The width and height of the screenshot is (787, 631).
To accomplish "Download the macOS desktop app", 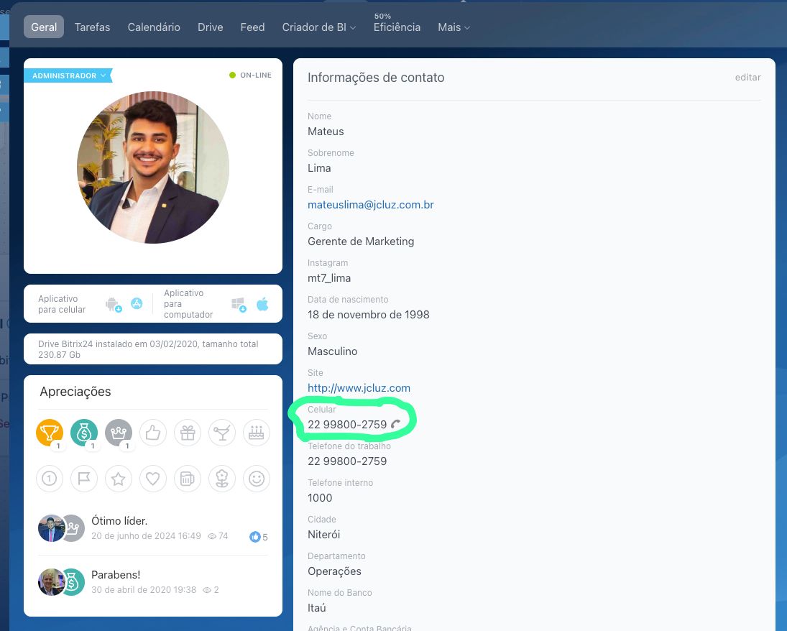I will [x=262, y=305].
